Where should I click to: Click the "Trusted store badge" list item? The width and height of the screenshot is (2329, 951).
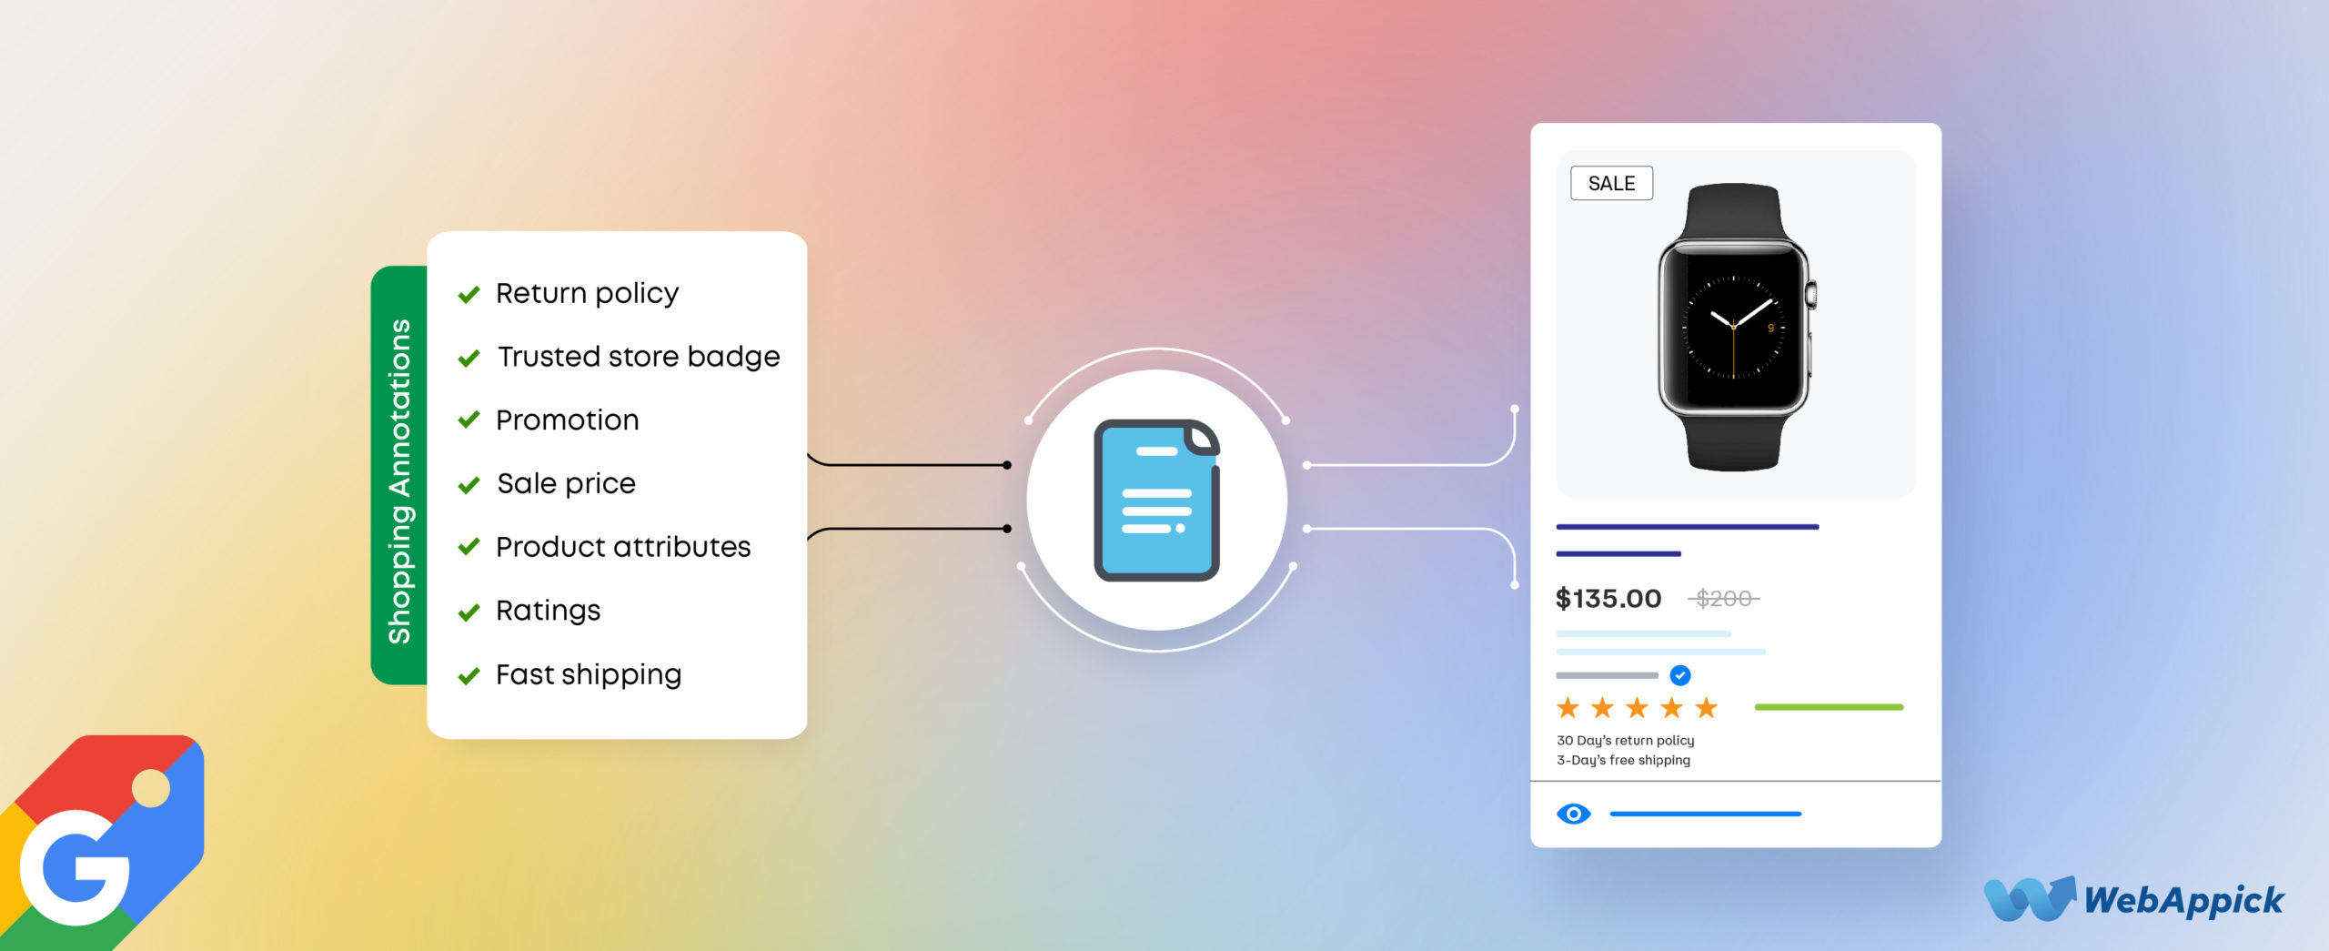(639, 357)
